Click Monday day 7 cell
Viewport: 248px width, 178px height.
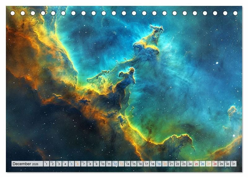(84, 164)
